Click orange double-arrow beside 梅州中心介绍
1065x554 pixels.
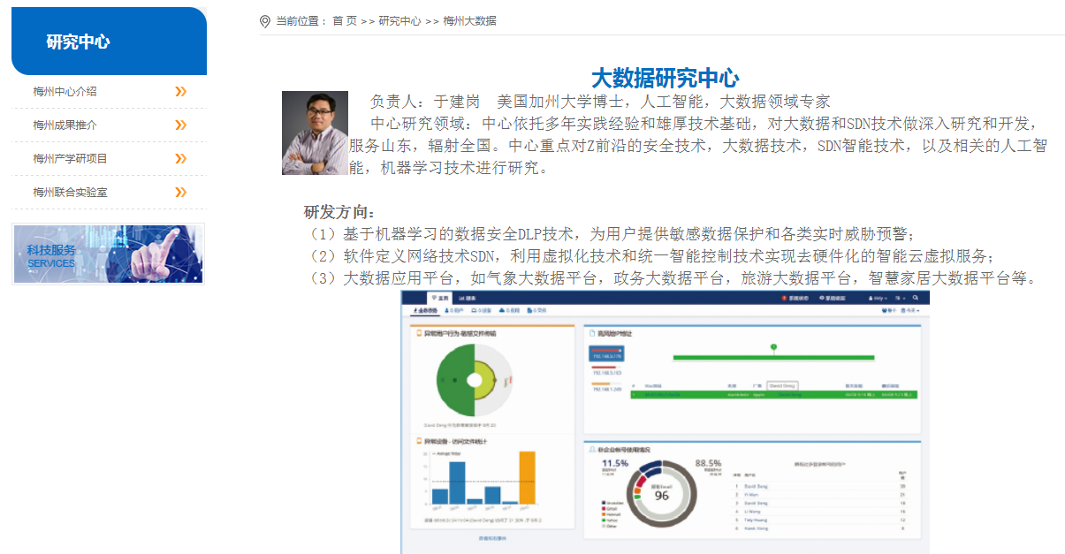coord(181,92)
